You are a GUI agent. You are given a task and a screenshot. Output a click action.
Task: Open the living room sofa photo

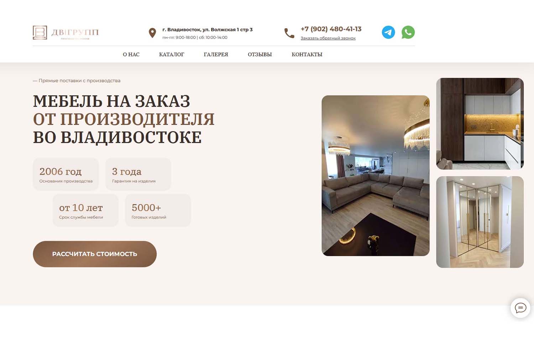pos(376,176)
